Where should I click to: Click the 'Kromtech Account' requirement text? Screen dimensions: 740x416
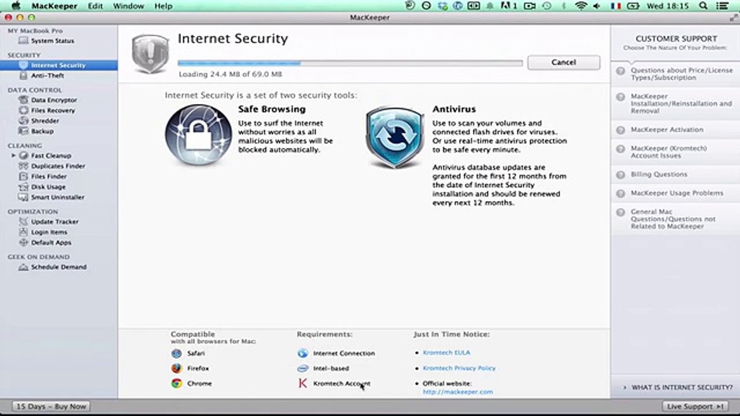tap(342, 383)
